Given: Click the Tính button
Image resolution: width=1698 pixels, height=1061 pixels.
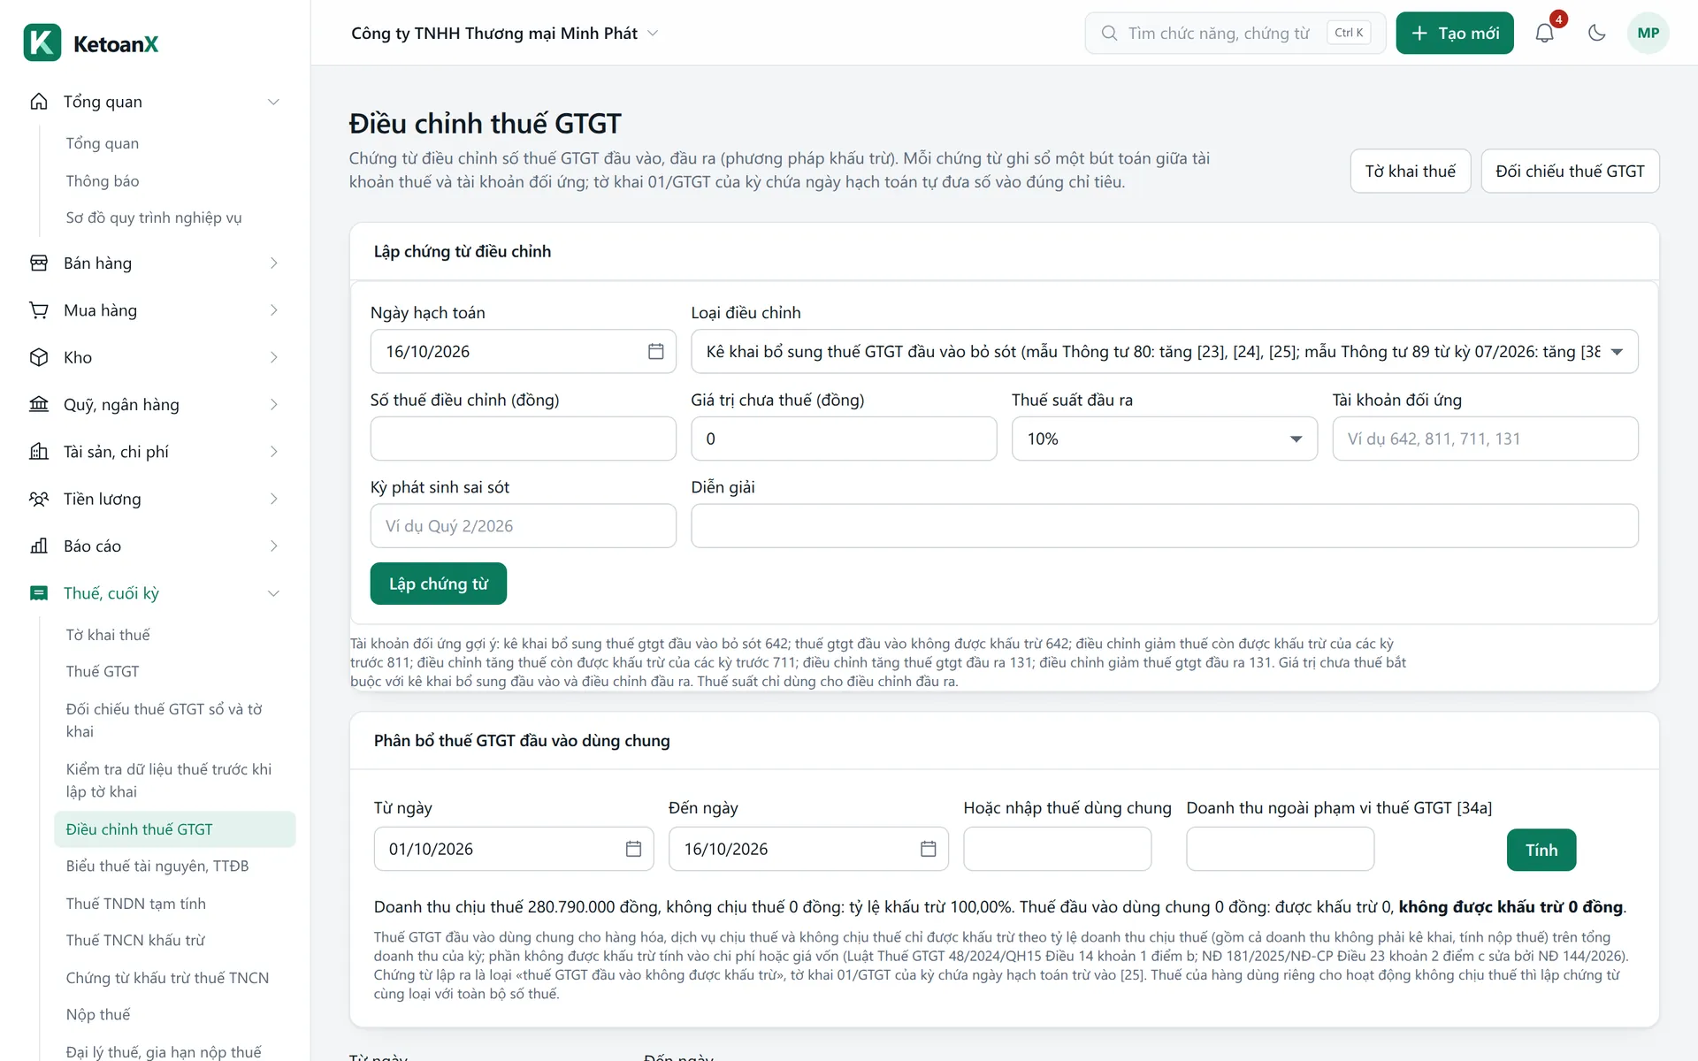Looking at the screenshot, I should (x=1541, y=850).
